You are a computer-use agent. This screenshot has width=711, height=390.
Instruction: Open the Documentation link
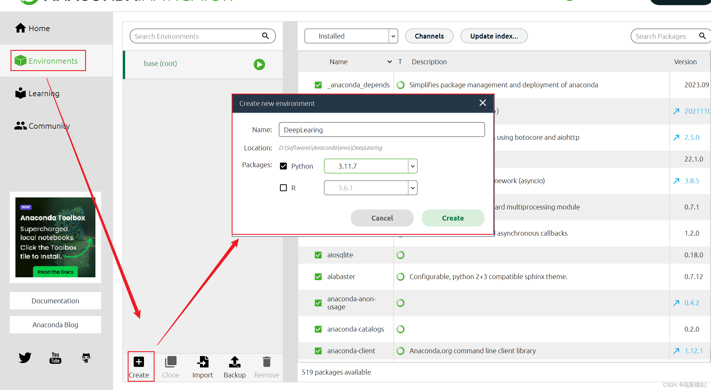click(x=55, y=301)
